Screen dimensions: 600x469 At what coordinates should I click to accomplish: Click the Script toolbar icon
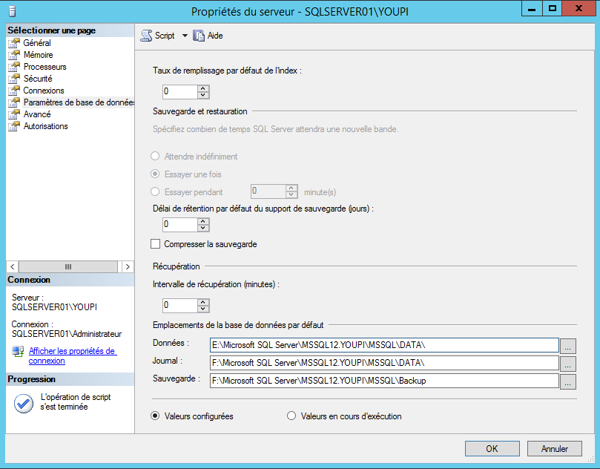coord(146,36)
